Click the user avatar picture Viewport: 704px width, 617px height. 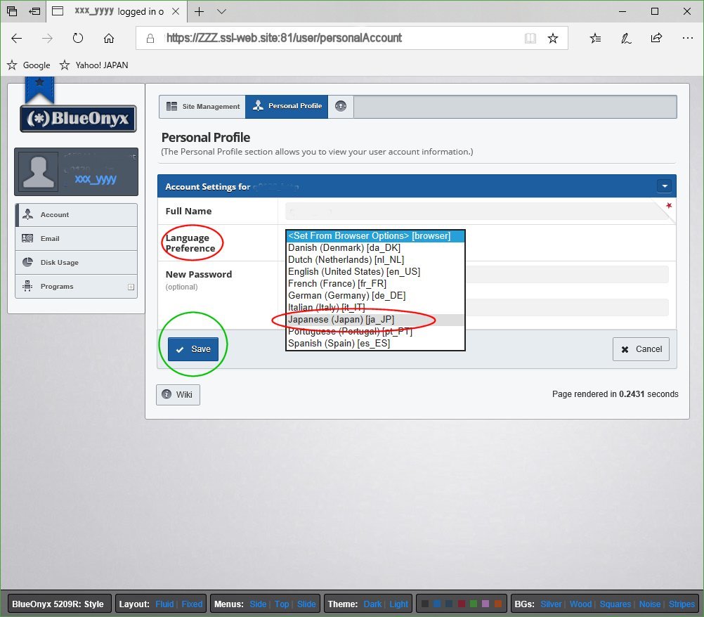(38, 171)
